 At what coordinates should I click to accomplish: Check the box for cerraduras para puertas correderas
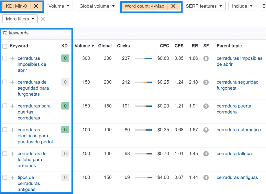pyautogui.click(x=5, y=106)
